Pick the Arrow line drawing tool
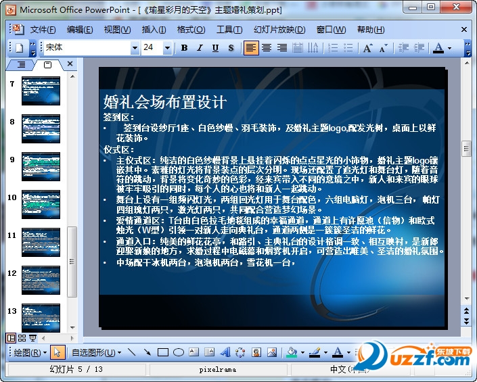The image size is (477, 382). [x=147, y=352]
